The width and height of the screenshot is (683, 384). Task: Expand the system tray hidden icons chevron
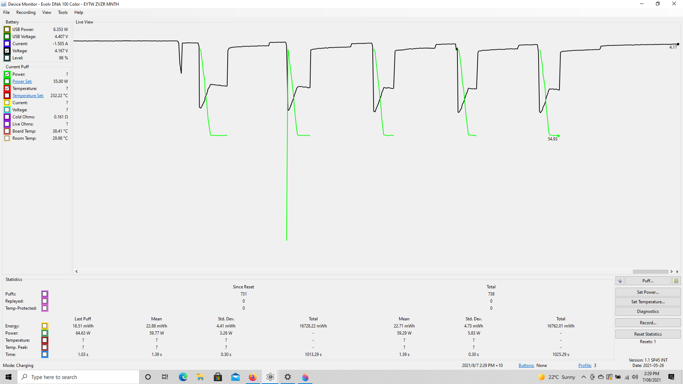pyautogui.click(x=583, y=377)
